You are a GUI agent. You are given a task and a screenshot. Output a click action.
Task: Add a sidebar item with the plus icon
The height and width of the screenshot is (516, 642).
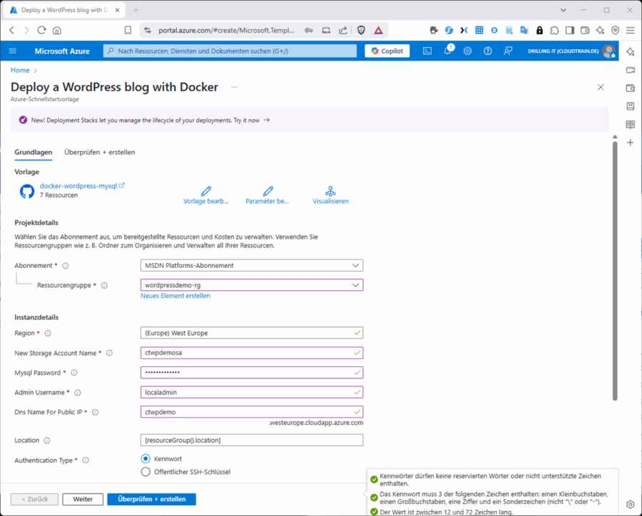pos(630,143)
